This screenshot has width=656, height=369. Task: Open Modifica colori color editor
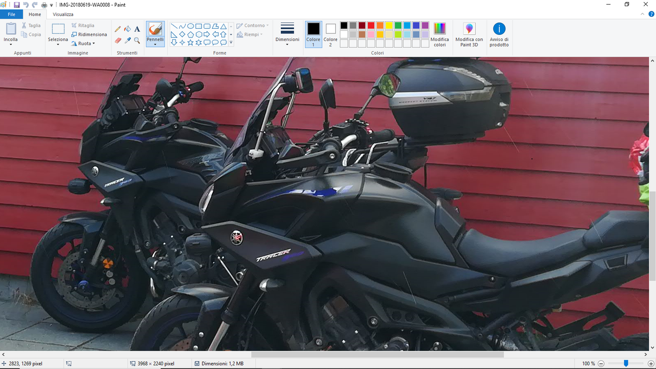point(440,35)
